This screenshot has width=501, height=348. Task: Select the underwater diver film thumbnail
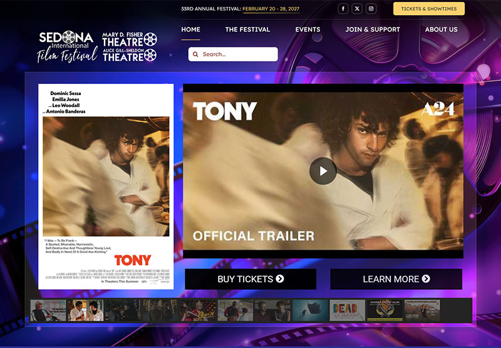(310, 310)
